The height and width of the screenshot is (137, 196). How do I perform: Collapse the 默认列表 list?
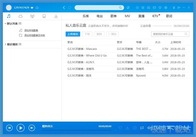(x=5, y=24)
